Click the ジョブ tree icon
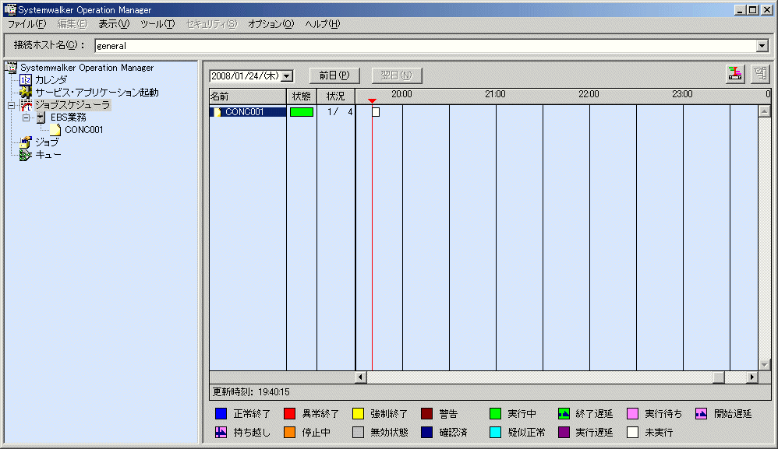This screenshot has height=449, width=778. click(x=25, y=142)
